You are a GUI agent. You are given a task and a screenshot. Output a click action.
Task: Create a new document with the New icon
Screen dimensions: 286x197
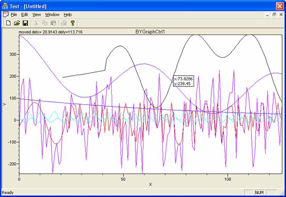click(8, 23)
